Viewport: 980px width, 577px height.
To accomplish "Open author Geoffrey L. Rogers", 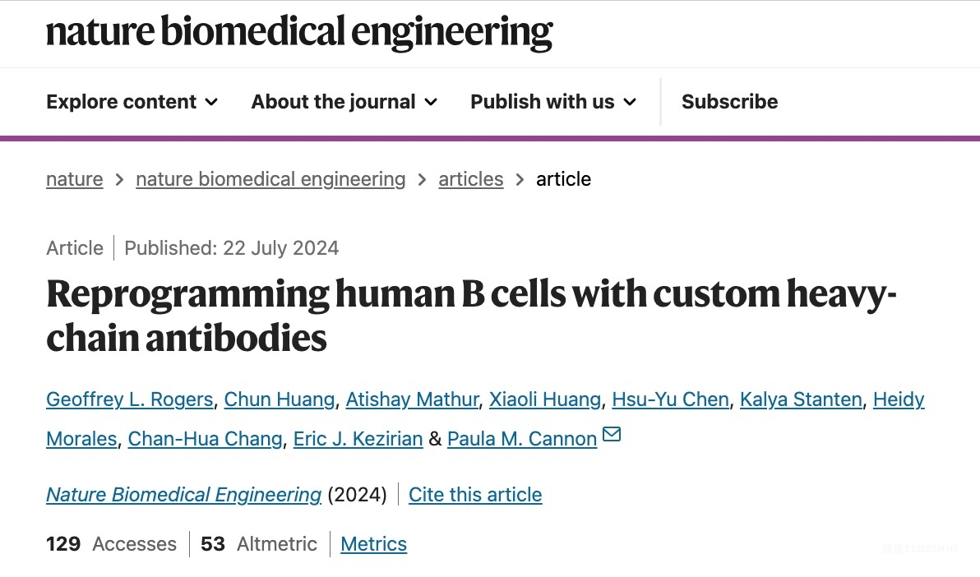I will click(130, 399).
